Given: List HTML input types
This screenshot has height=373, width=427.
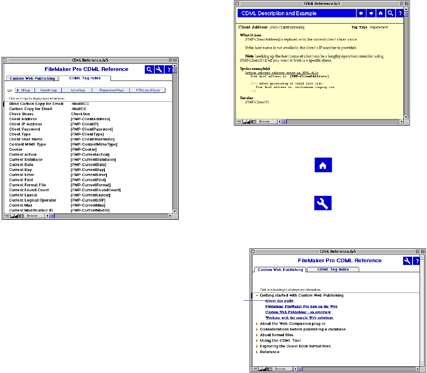Looking at the screenshot, I should tap(148, 90).
